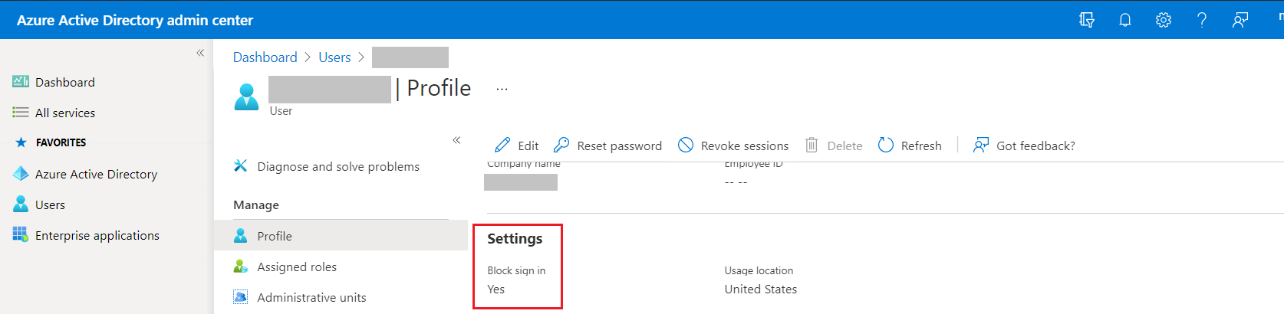Click the Refresh icon
Screen dimensions: 1284x314
tap(886, 146)
